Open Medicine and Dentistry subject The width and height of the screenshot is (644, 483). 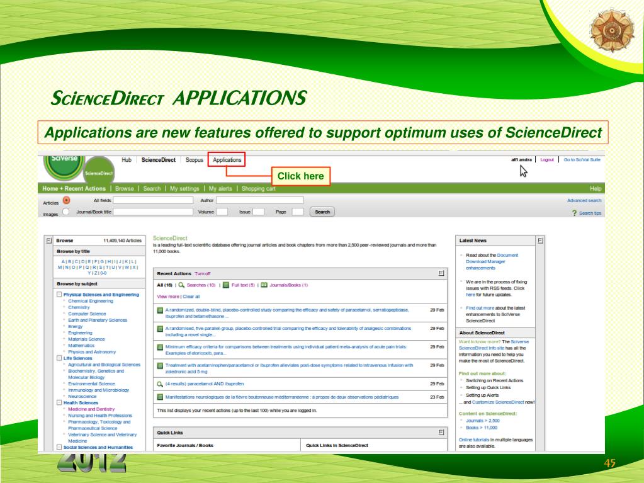point(91,409)
